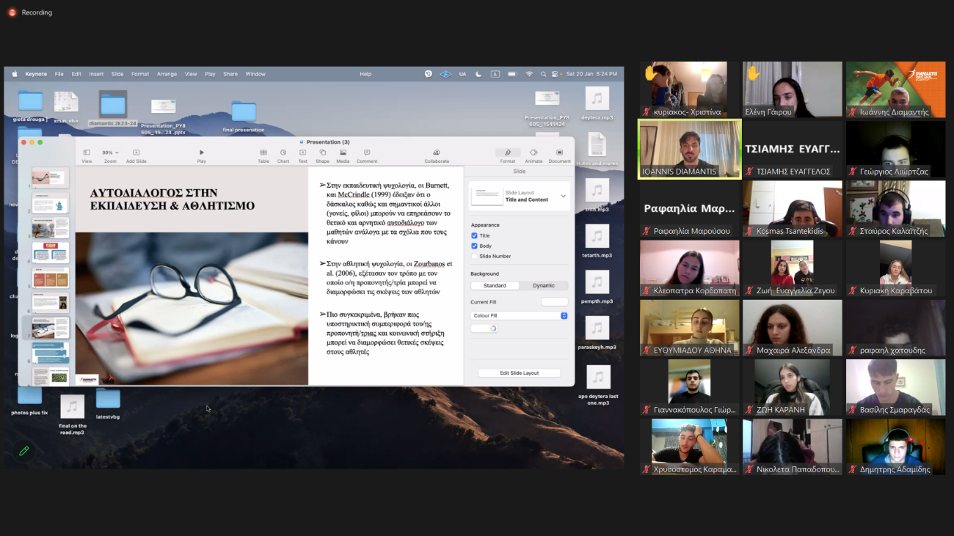Select ΖΩΗ ΚΑΡΑΝΗ participant video tile
The image size is (954, 536).
(793, 387)
